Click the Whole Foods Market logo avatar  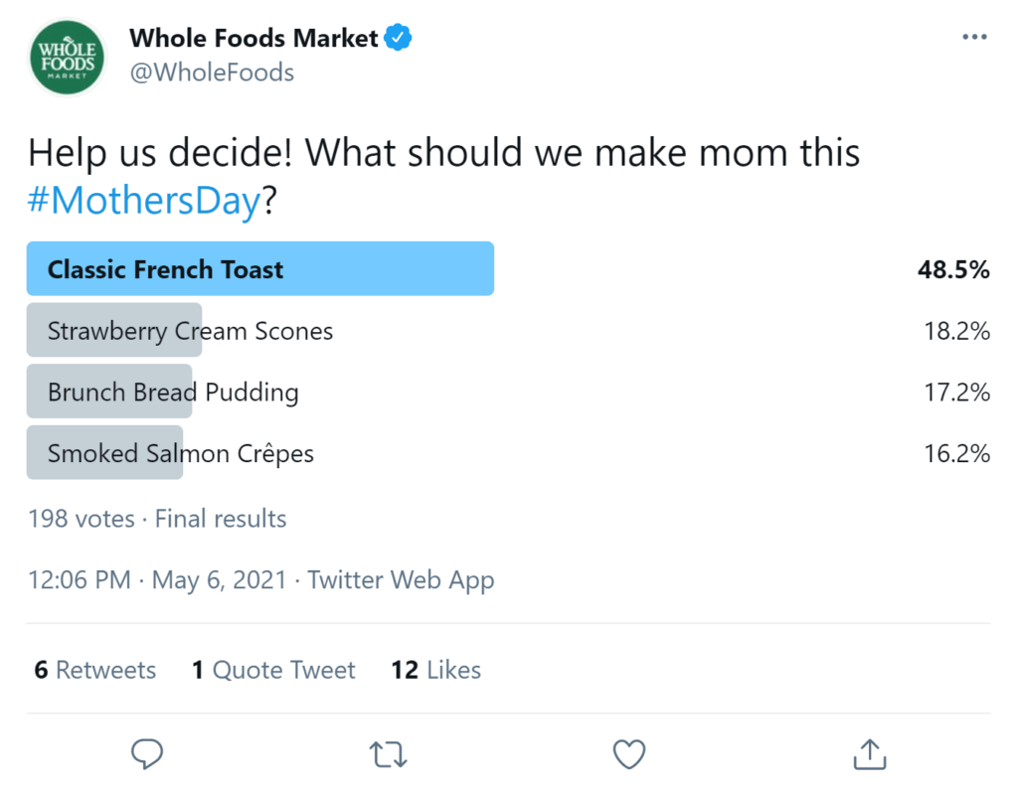point(68,57)
